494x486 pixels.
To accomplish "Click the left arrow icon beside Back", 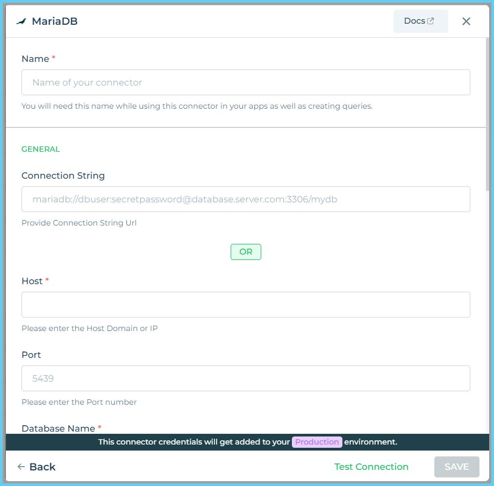I will coord(21,467).
